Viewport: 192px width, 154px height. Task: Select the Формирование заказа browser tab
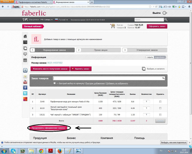click(x=71, y=2)
